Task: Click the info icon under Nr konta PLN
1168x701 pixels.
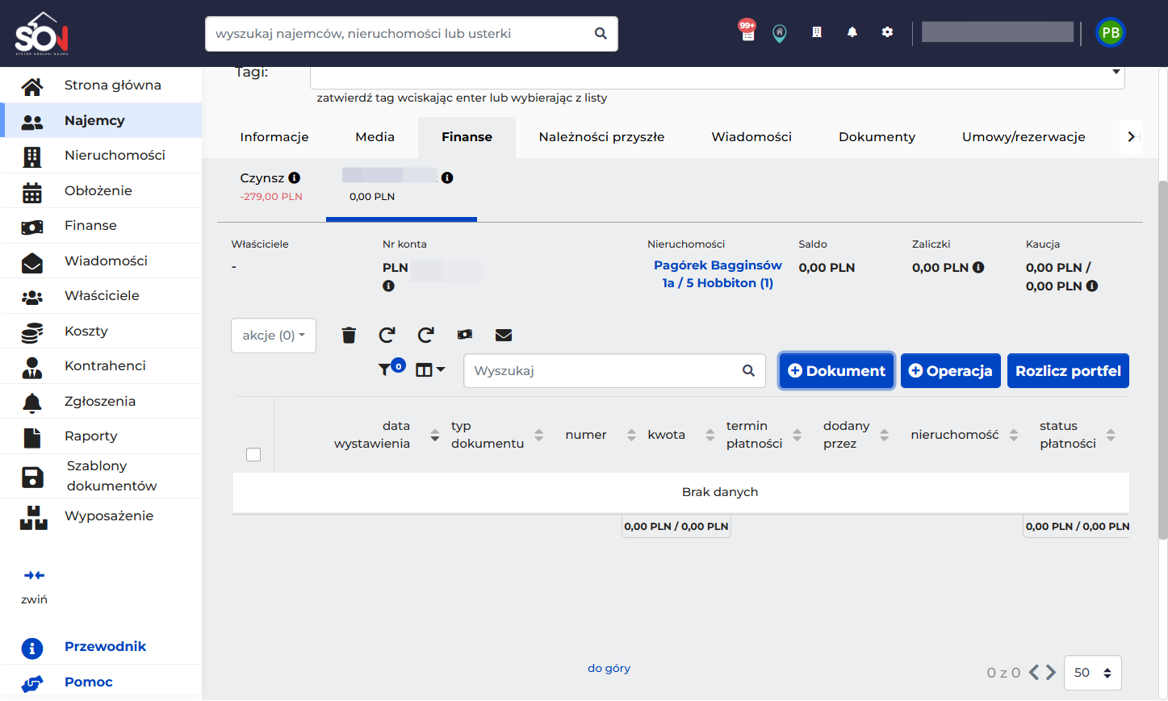Action: point(388,286)
